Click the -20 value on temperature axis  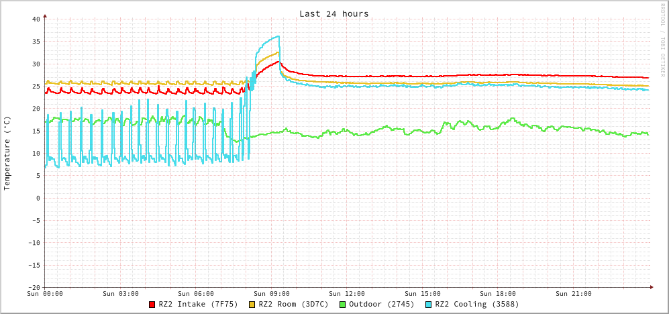coord(34,287)
